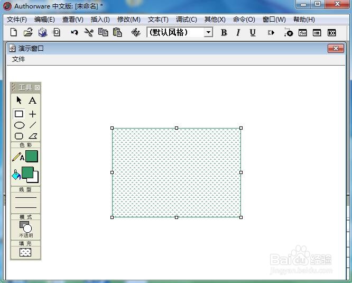
Task: Open the 窗口(W) menu
Action: pyautogui.click(x=274, y=20)
